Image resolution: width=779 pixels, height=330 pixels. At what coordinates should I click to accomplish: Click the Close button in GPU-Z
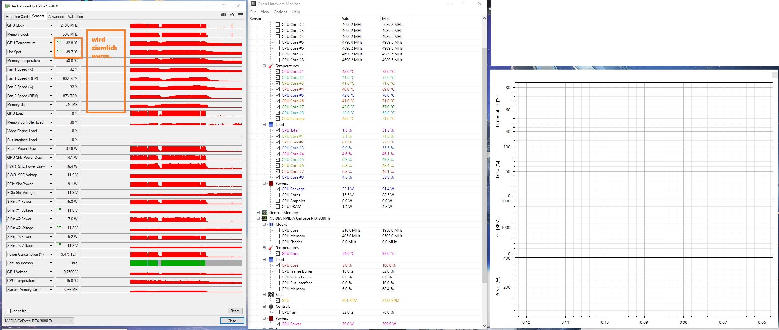coord(232,321)
